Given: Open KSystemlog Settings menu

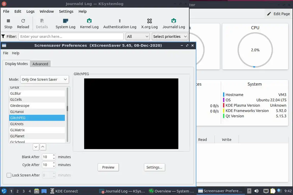Looking at the screenshot, I should [x=66, y=11].
